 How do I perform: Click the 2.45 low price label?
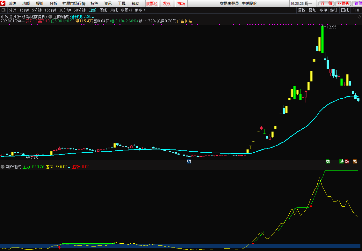[34, 158]
